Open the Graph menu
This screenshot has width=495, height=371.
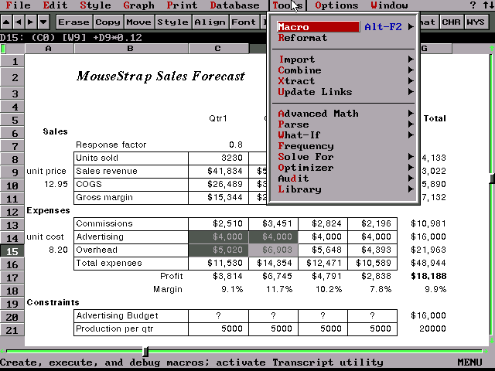(138, 5)
